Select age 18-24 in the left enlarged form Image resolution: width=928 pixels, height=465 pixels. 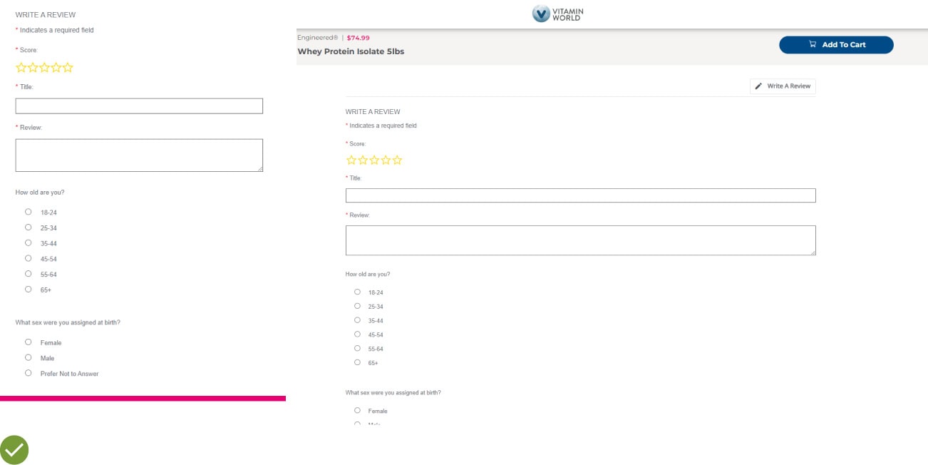click(29, 212)
